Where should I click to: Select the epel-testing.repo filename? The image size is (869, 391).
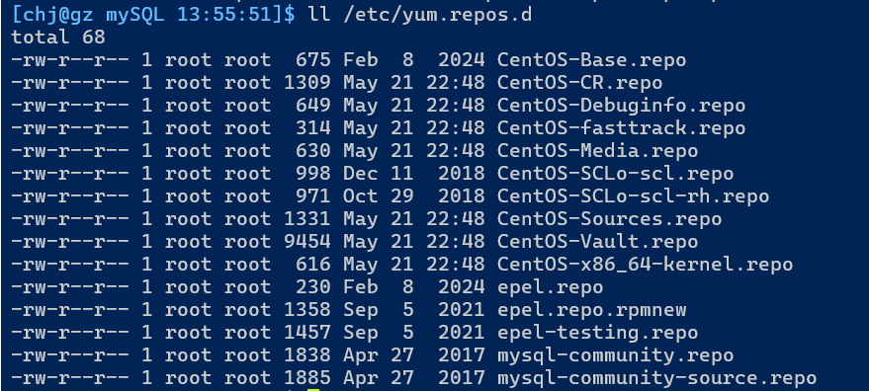(x=597, y=333)
